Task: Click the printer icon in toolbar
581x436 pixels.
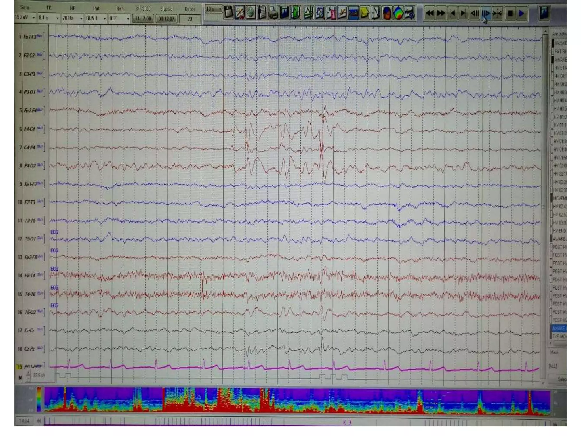Action: [x=273, y=13]
